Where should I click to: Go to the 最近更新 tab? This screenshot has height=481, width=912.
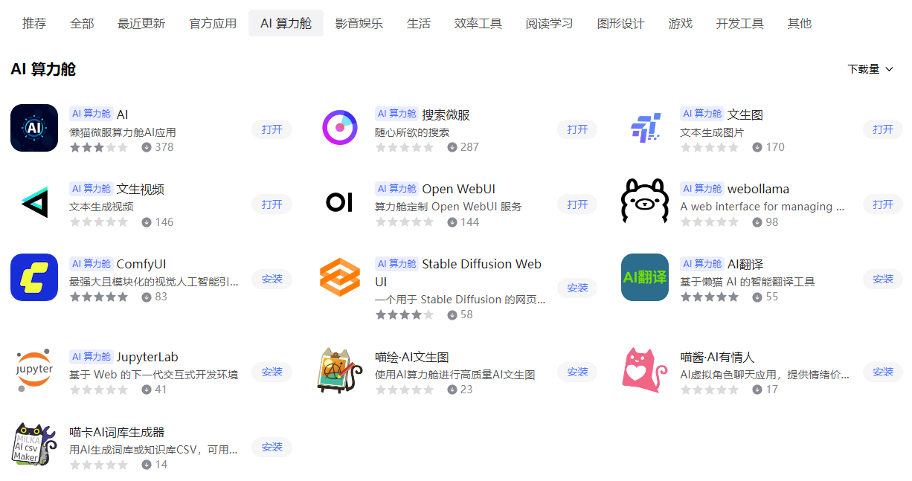[141, 23]
